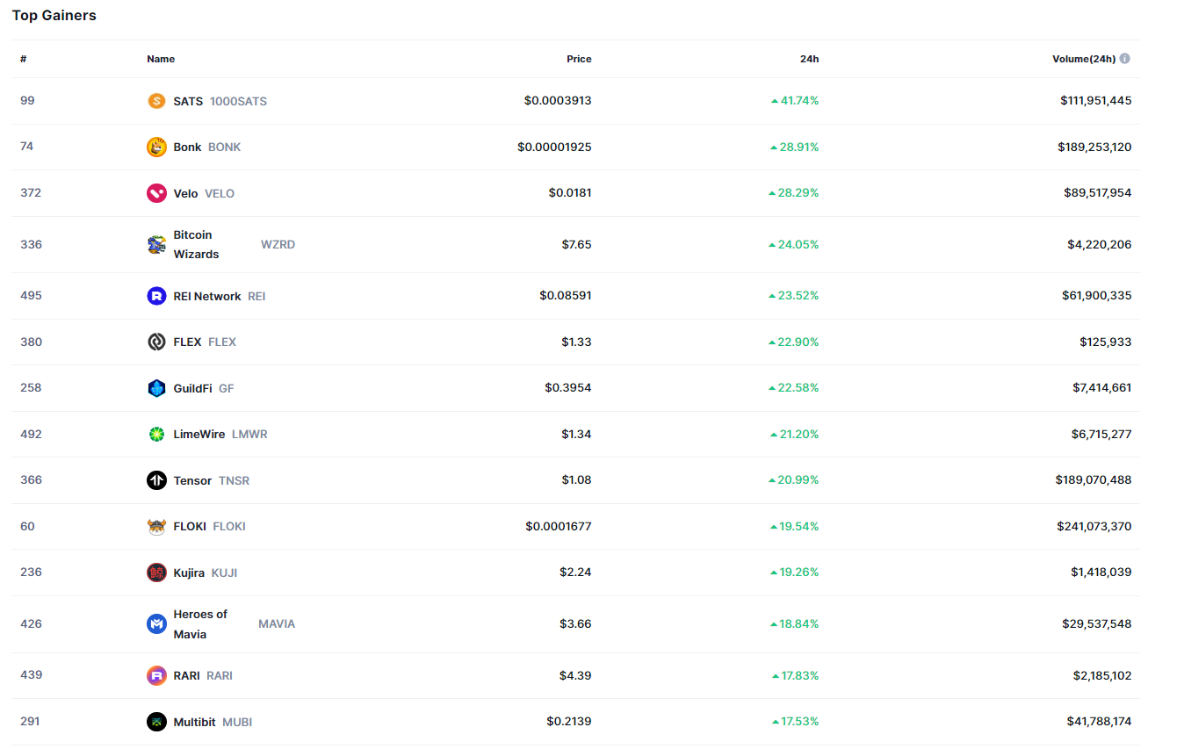Click the Top Gainers heading
Viewport: 1177px width, 749px height.
click(x=54, y=15)
